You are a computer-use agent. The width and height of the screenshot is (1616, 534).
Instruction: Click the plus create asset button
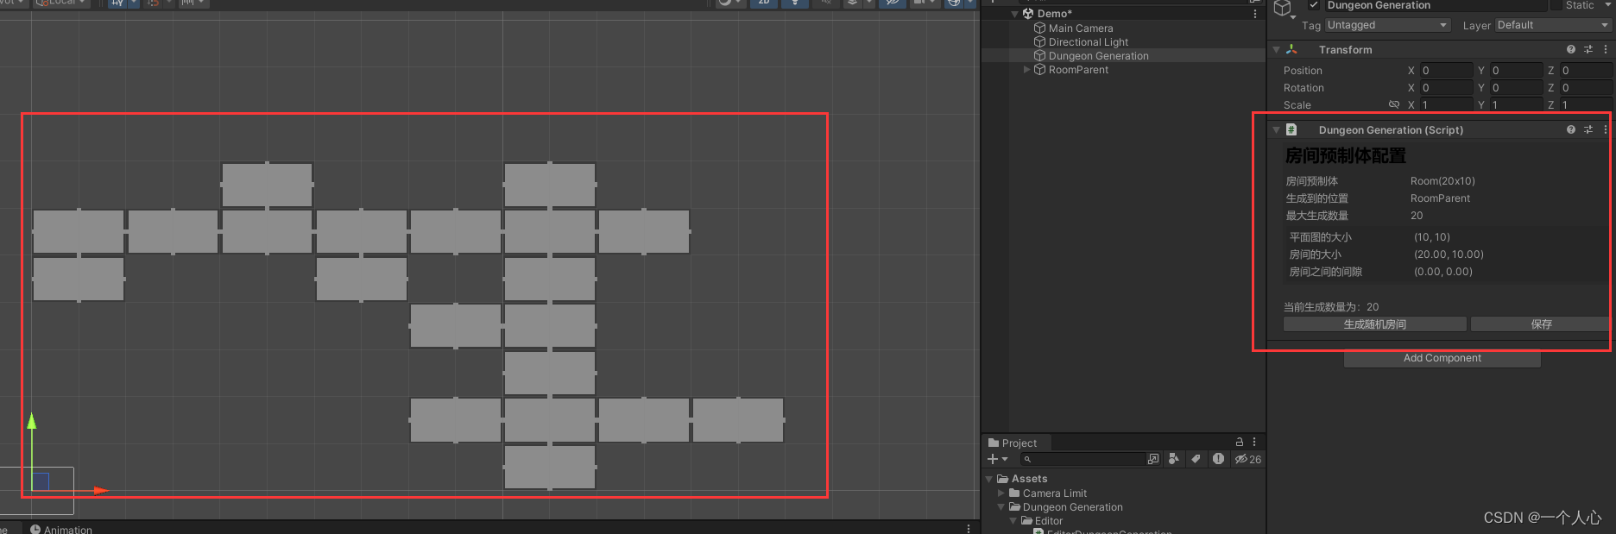pos(993,459)
